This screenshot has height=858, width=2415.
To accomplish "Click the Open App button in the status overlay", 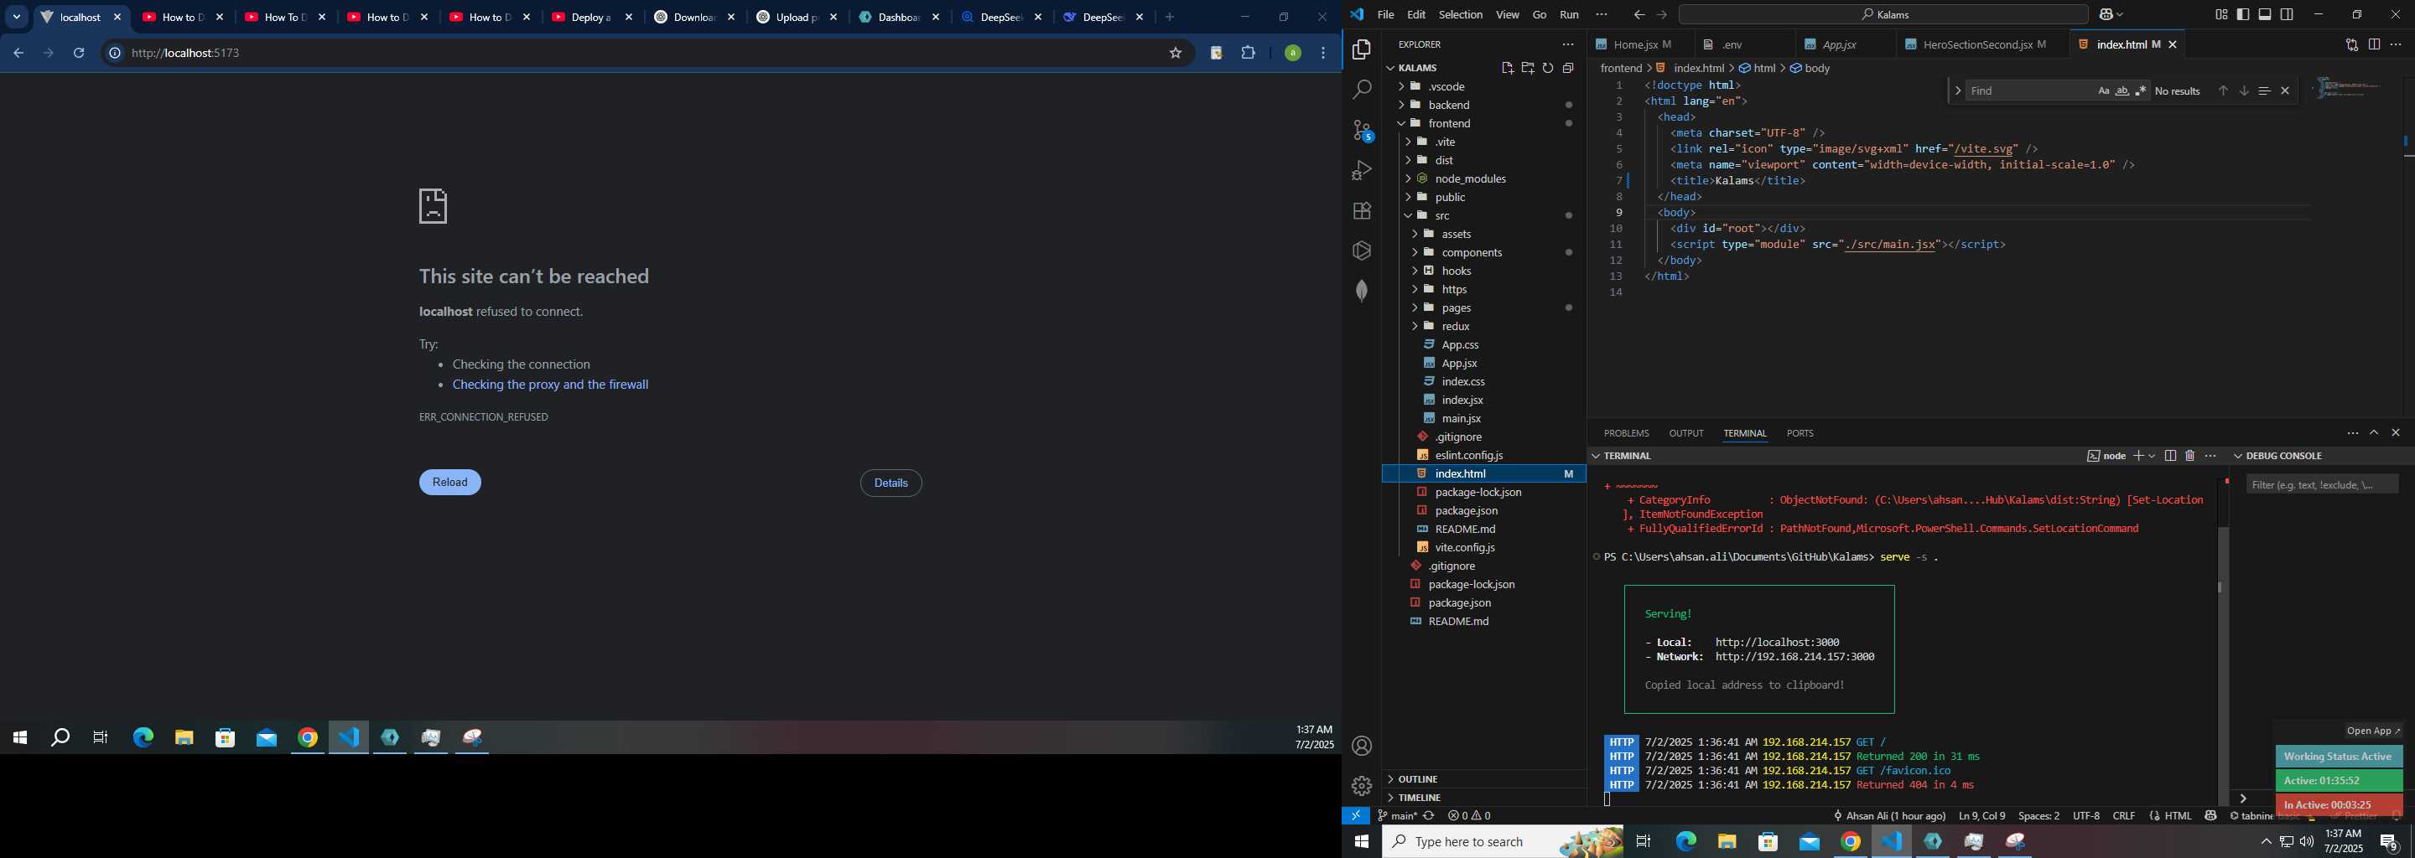I will pyautogui.click(x=2374, y=731).
